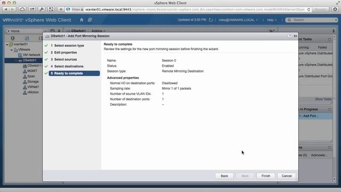341x192 pixels.
Task: Click the wizard expand double-arrow icon
Action: 295,36
